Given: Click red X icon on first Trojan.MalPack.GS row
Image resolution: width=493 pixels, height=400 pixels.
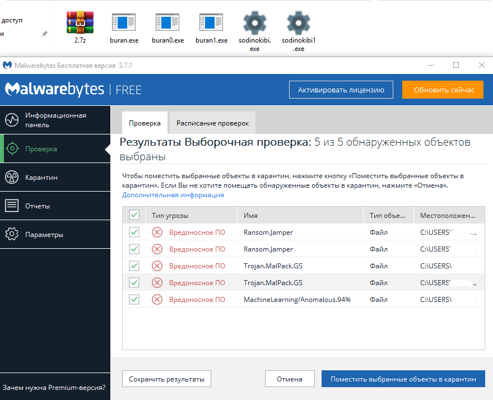Looking at the screenshot, I should (157, 266).
